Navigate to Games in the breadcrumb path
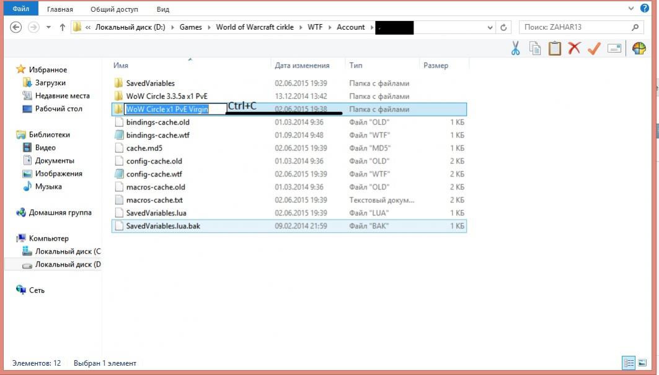The width and height of the screenshot is (659, 375). click(x=190, y=27)
